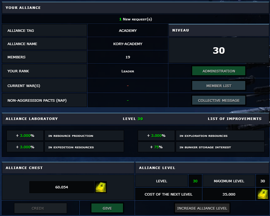The width and height of the screenshot is (270, 216).
Task: Click Increase Alliance Level button
Action: tap(202, 208)
